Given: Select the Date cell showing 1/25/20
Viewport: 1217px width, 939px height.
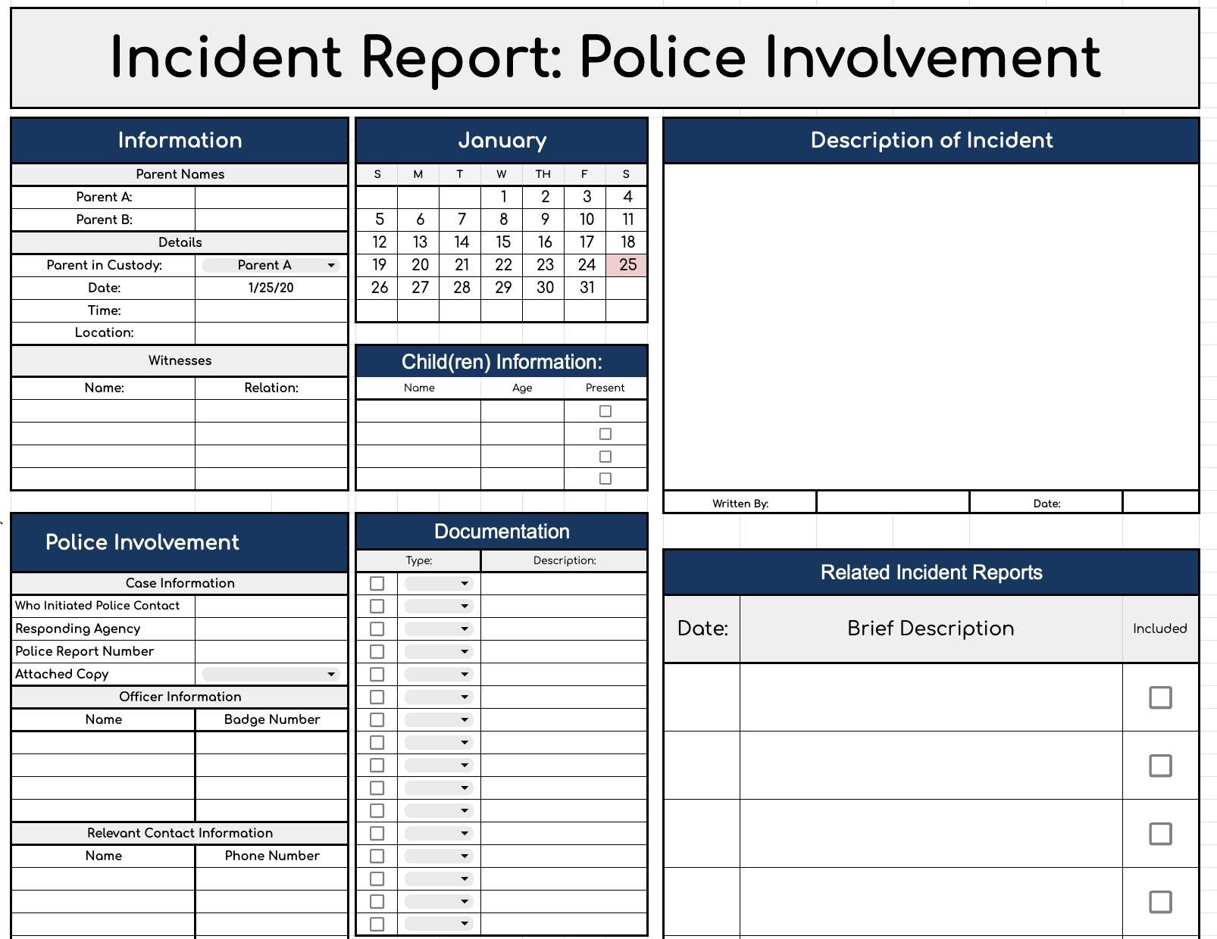Looking at the screenshot, I should click(x=271, y=288).
